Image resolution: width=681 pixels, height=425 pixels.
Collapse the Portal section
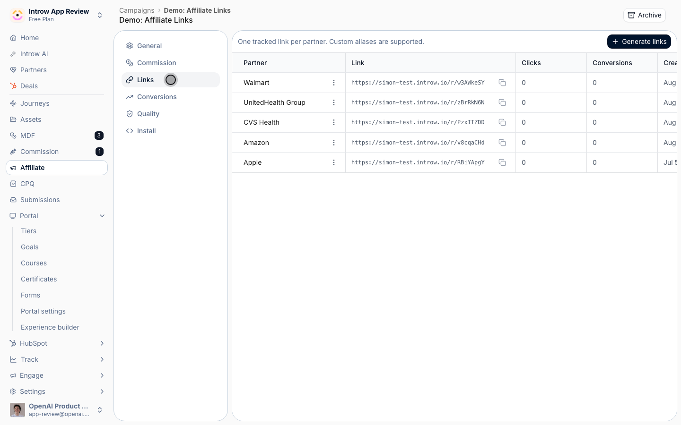coord(57,216)
